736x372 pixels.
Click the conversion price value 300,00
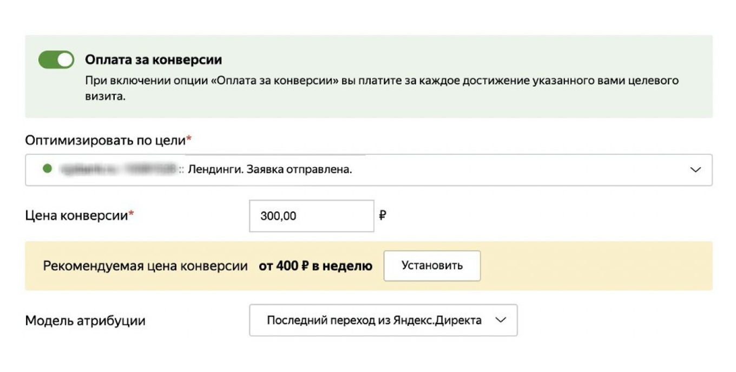(278, 216)
